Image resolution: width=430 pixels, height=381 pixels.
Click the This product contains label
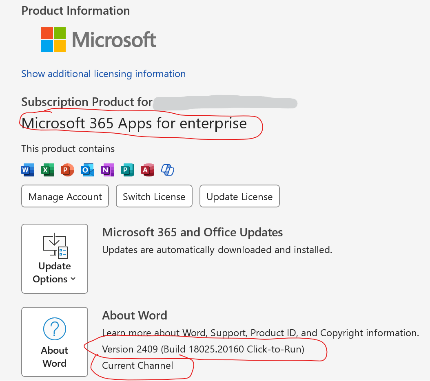pos(68,149)
